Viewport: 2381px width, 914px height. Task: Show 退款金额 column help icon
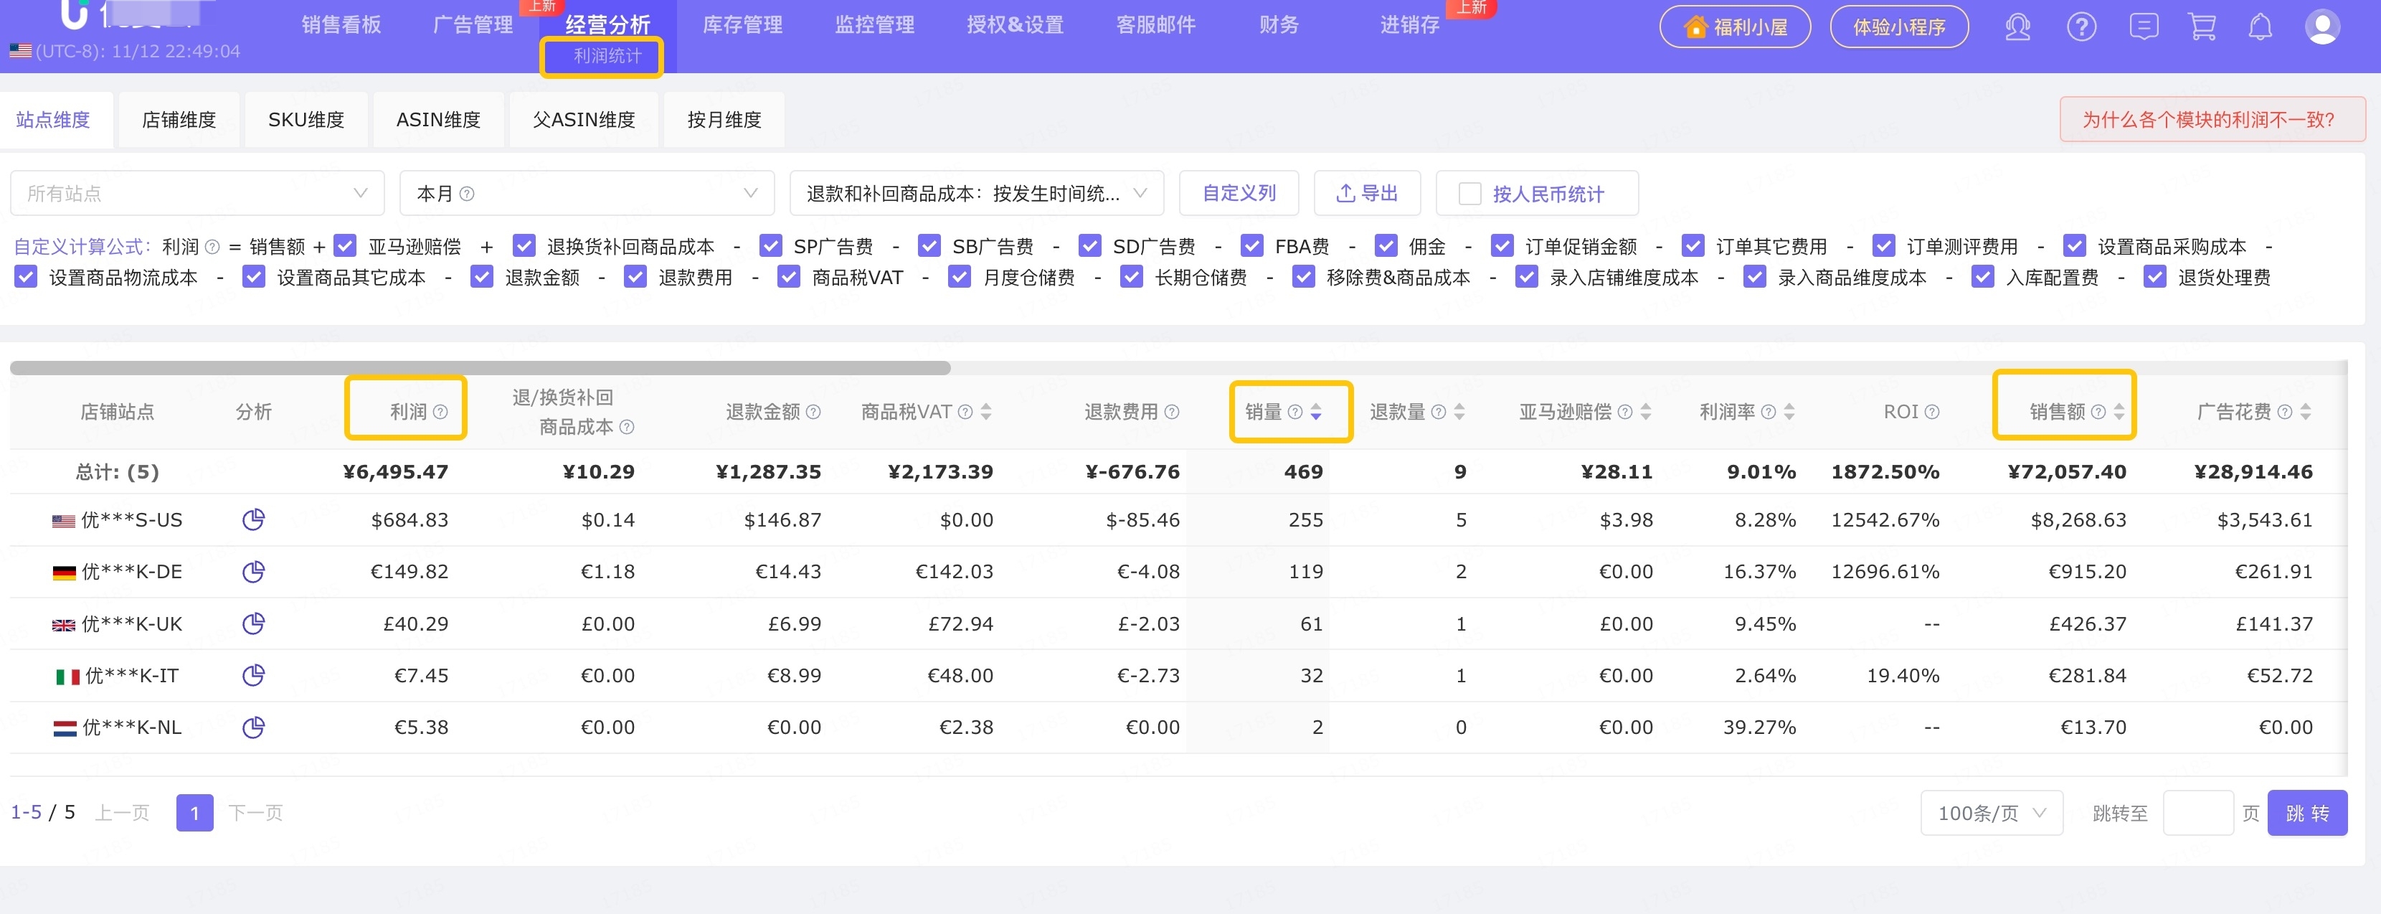pos(813,413)
